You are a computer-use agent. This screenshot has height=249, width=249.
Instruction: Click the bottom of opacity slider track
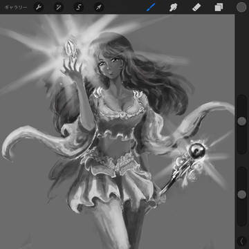point(241,223)
